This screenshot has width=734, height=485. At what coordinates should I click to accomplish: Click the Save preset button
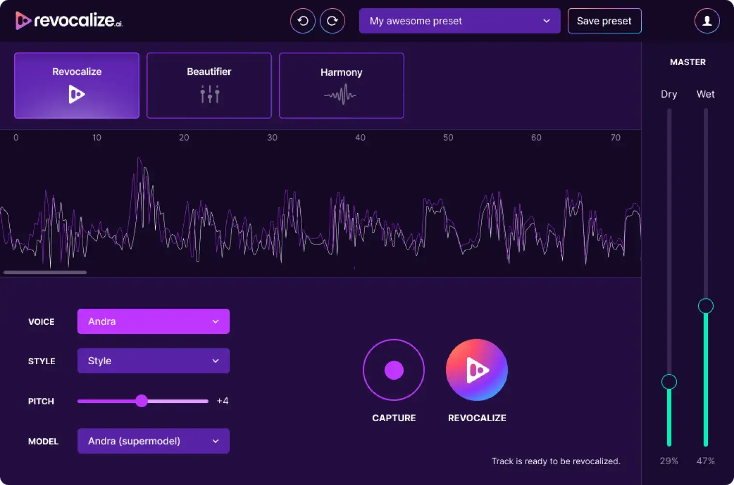click(604, 21)
